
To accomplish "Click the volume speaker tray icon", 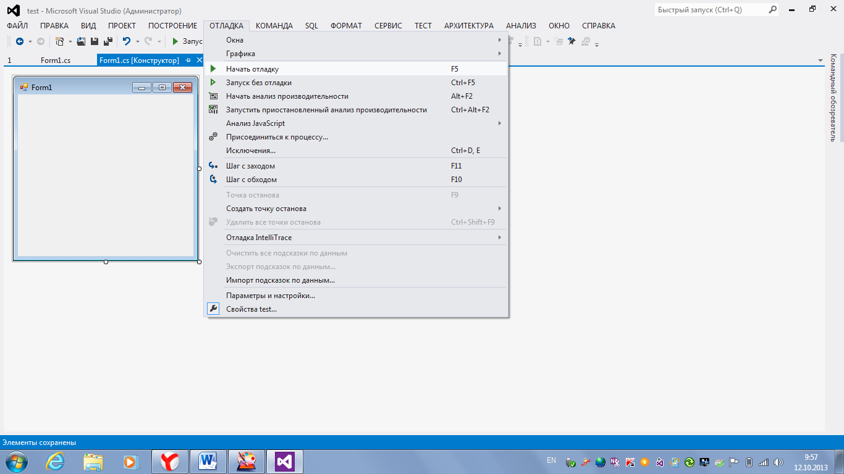I will [779, 462].
